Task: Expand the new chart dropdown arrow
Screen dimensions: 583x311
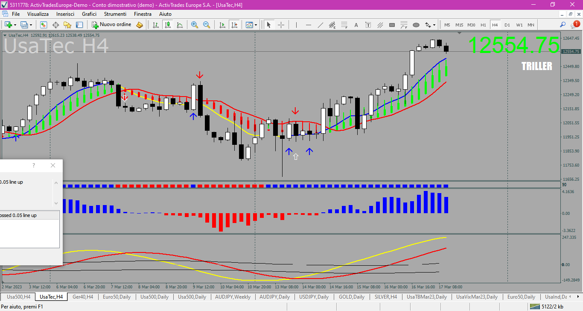Action: 15,25
